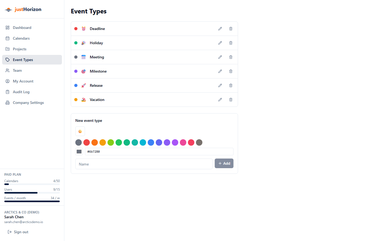Delete the Vacation event type

coord(231,100)
